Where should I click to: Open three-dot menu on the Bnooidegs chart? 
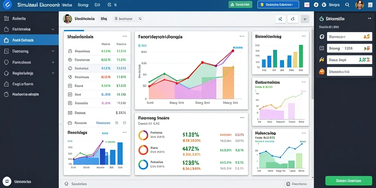124,132
